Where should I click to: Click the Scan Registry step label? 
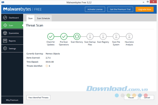(x=103, y=42)
